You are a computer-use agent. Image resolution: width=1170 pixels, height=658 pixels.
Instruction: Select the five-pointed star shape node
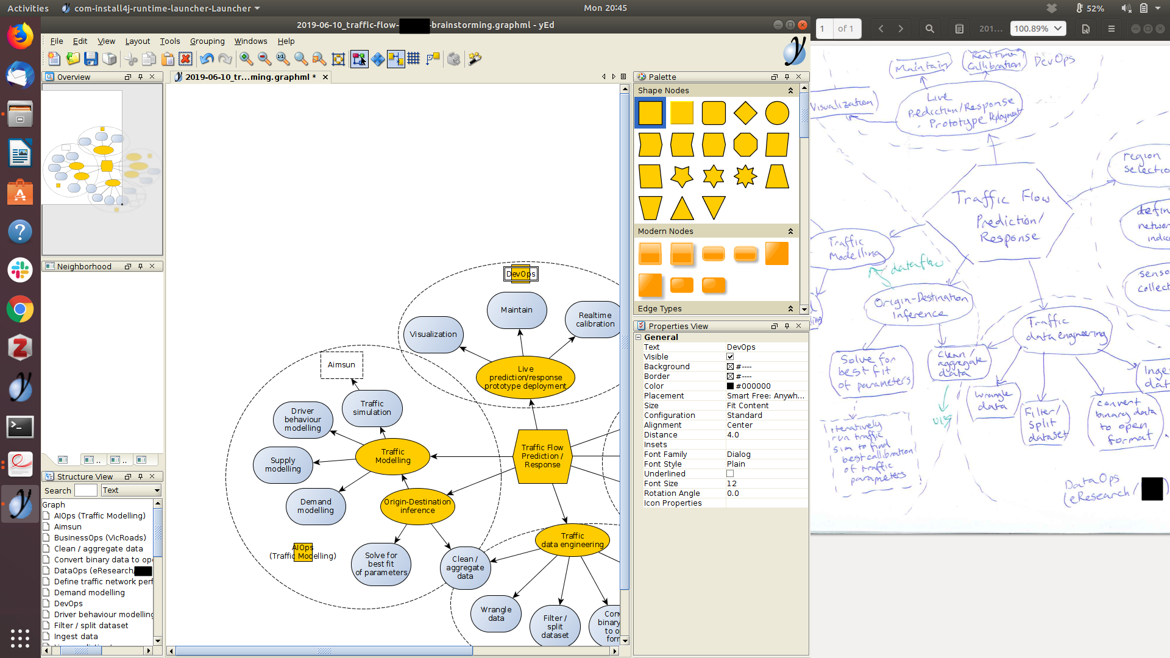coord(681,177)
